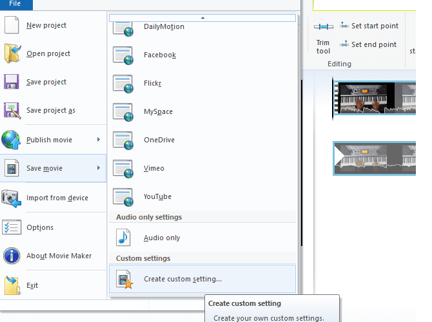Select the first keyboard video clip thumbnail

tap(375, 98)
